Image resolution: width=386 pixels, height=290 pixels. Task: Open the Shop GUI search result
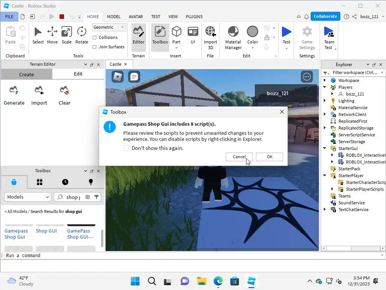pyautogui.click(x=46, y=231)
